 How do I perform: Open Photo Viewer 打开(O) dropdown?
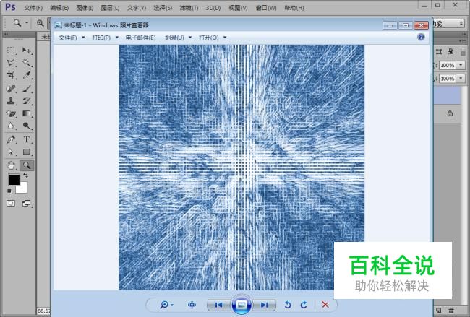coord(213,38)
